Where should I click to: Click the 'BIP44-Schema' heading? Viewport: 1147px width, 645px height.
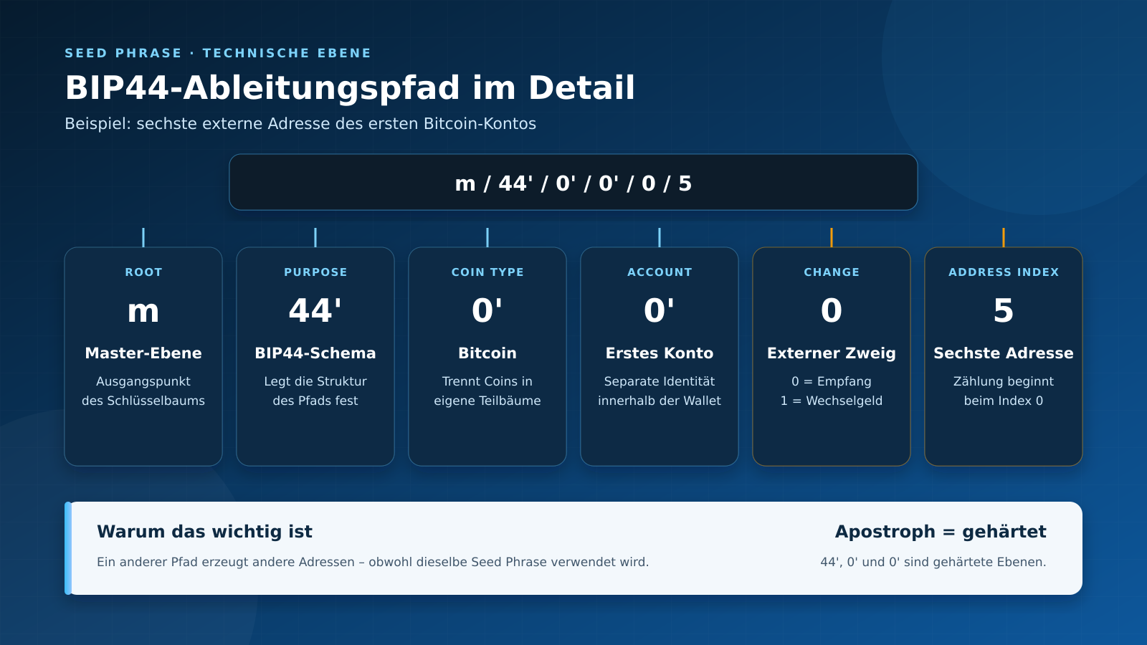(315, 353)
